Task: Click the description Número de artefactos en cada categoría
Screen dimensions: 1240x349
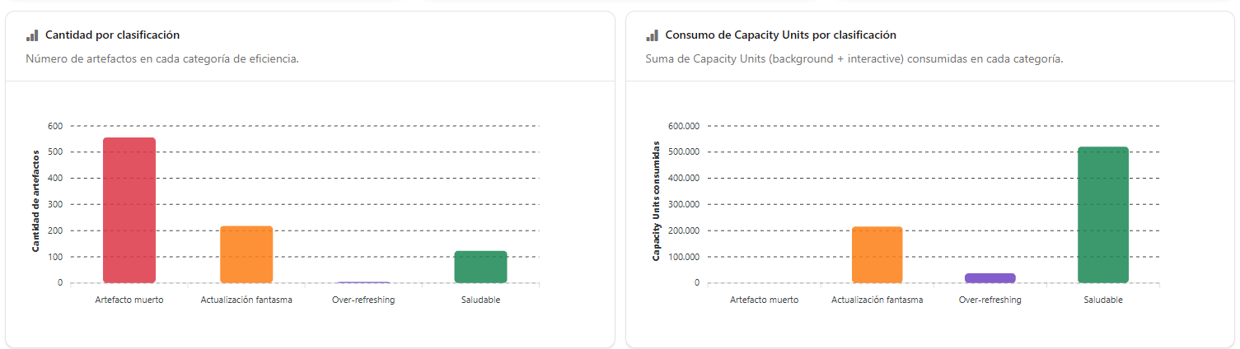Action: 162,59
